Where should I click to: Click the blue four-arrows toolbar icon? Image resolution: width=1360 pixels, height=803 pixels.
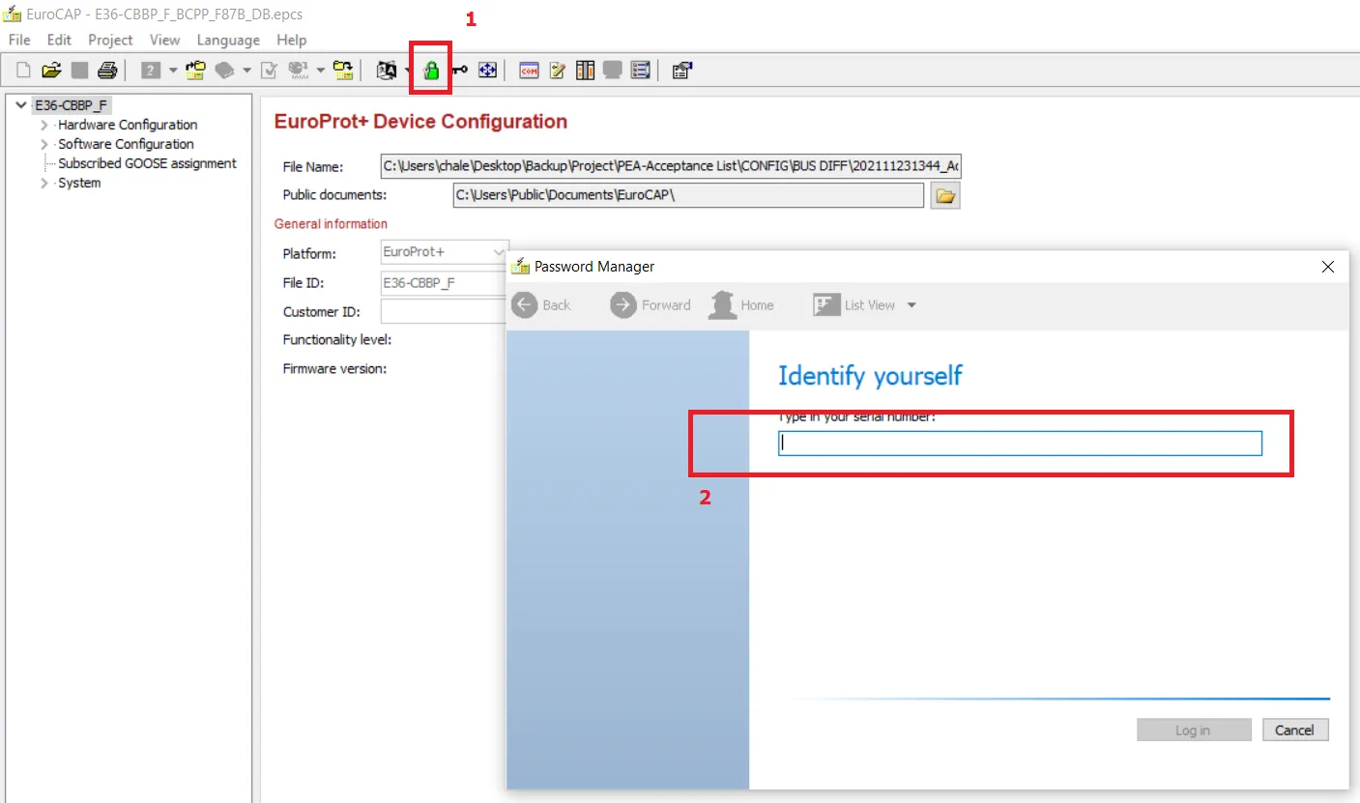pos(487,70)
